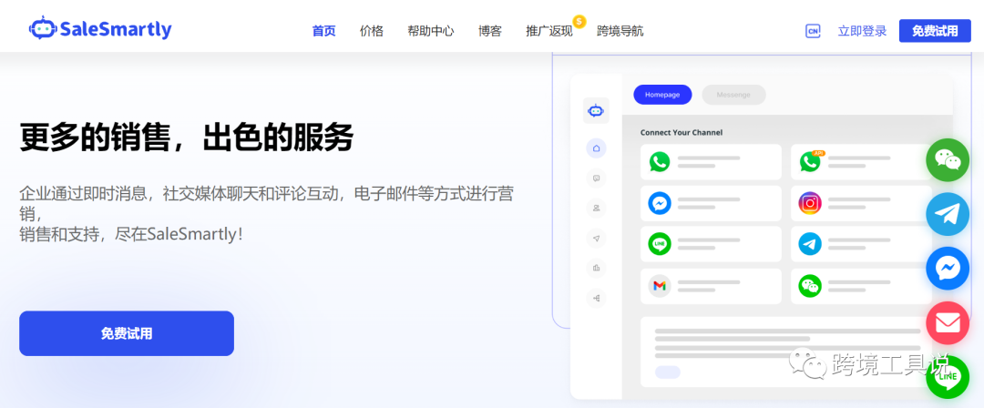Open floating Messenger contact button
This screenshot has height=408, width=984.
pyautogui.click(x=948, y=269)
